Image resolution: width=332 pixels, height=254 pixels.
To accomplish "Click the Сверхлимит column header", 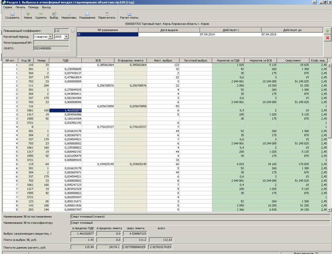I will [x=293, y=60].
